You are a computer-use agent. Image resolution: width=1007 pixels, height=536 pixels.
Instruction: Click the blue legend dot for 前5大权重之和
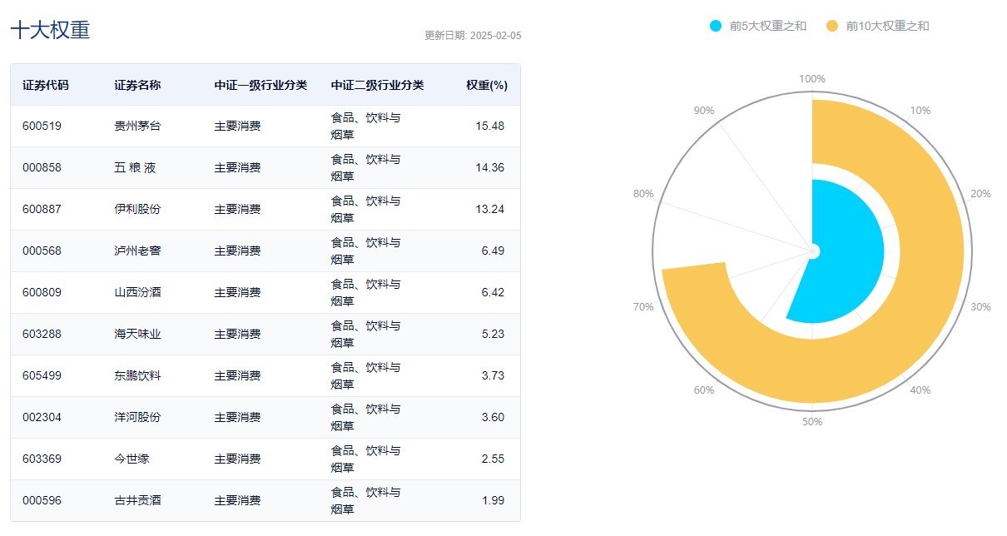pos(716,26)
